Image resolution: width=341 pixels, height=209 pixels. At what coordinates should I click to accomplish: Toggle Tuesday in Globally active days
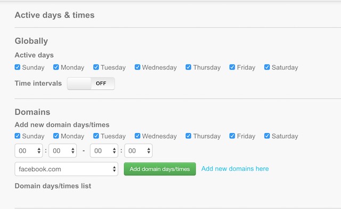click(x=96, y=67)
